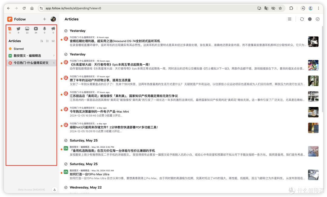Toggle the list view layout icon
Screen dimensions: 327x197
click(289, 19)
